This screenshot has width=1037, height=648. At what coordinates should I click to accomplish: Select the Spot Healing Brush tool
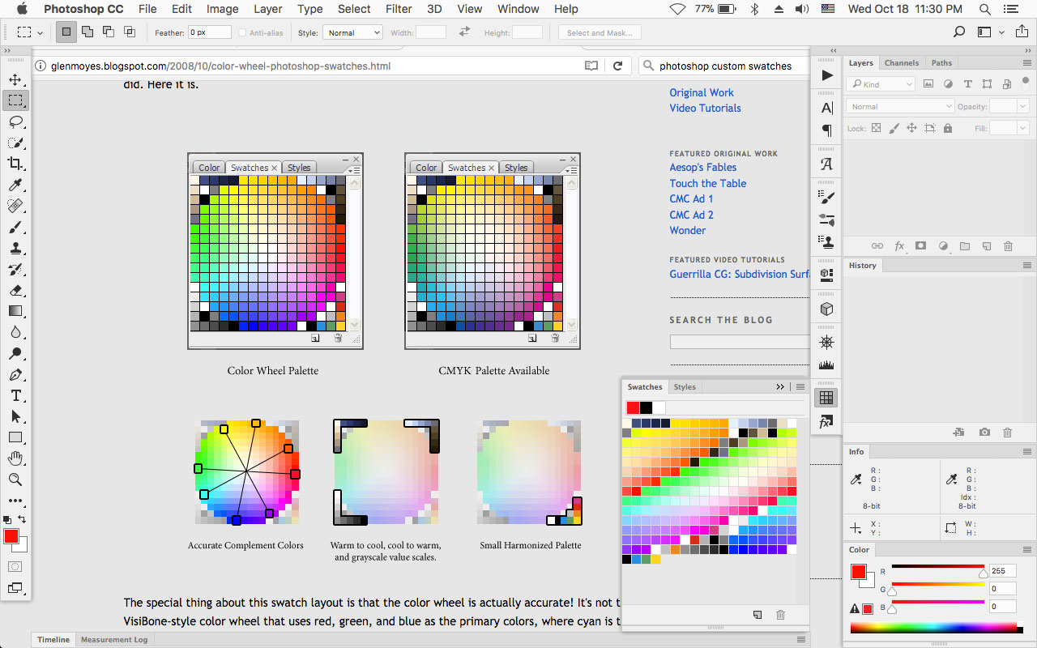[15, 206]
